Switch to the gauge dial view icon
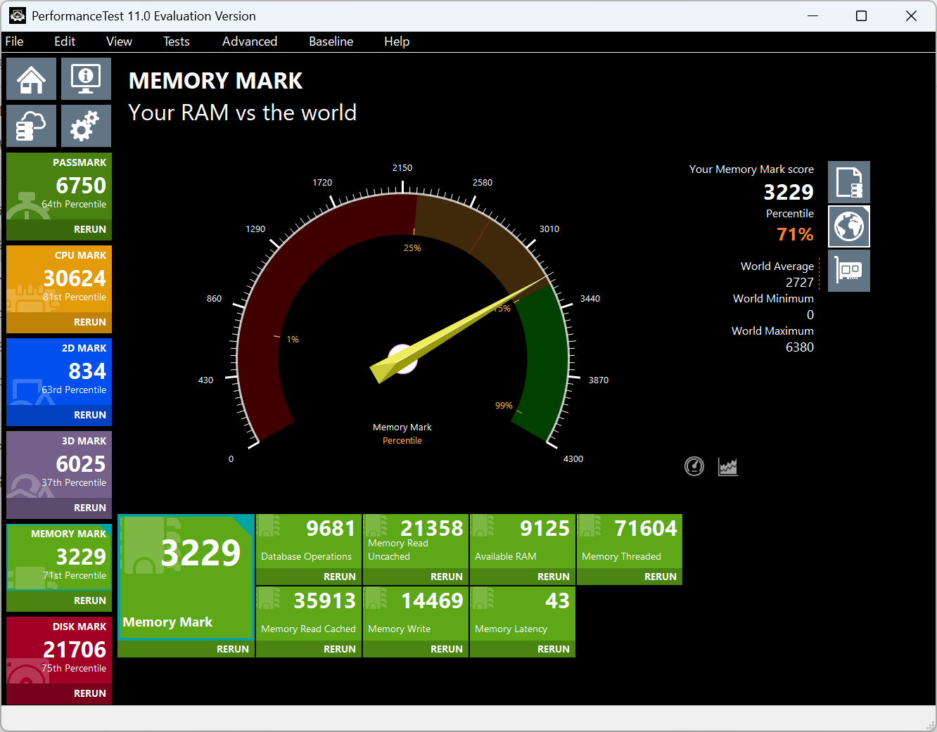The width and height of the screenshot is (937, 732). click(694, 466)
